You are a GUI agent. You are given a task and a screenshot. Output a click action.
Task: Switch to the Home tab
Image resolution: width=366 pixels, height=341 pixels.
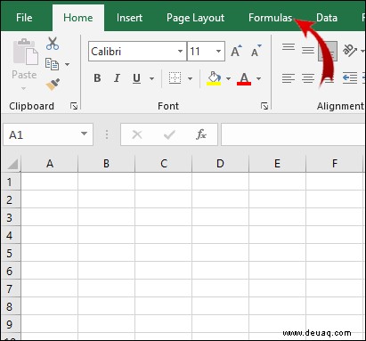[x=78, y=18]
